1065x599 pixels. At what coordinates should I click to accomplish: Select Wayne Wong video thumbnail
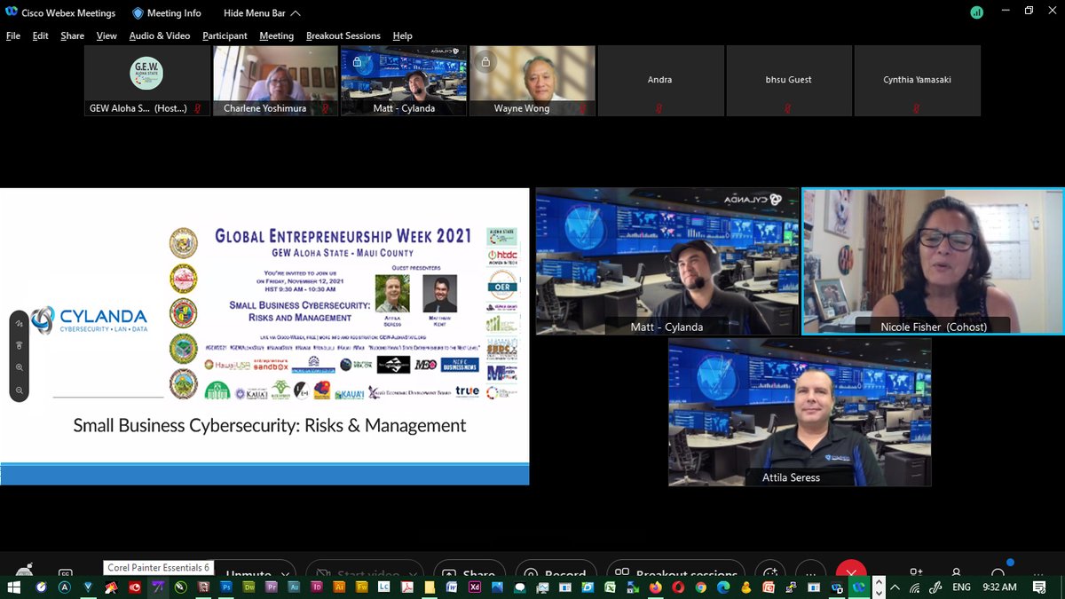[x=532, y=81]
